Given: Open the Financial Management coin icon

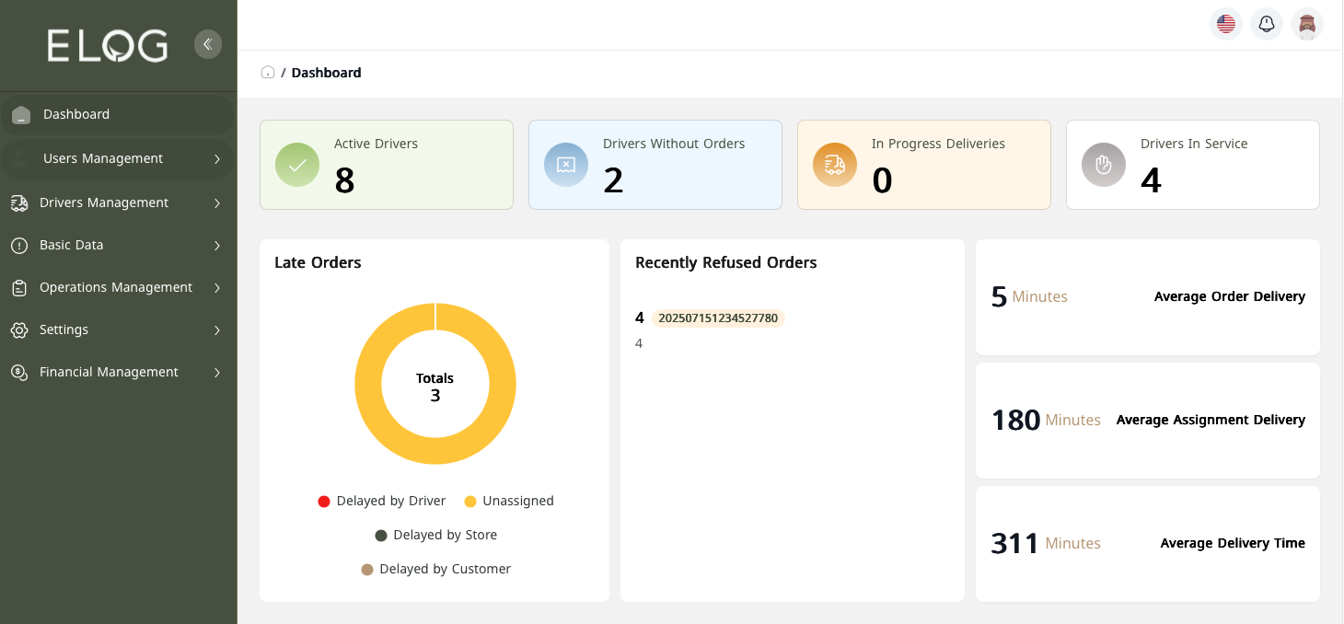Looking at the screenshot, I should coord(19,372).
